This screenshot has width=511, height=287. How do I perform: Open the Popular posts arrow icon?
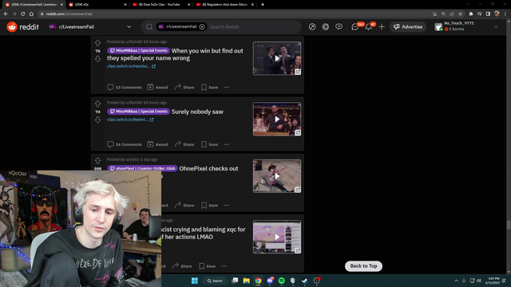[312, 26]
